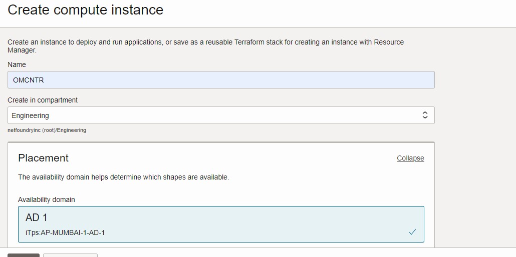Screen dimensions: 516x257
Task: Click the AD 1 title text
Action: [x=37, y=217]
